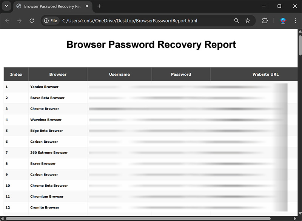Close the Browser Password Recovery Report tab
Viewport: 302px width, 221px height.
pos(87,6)
